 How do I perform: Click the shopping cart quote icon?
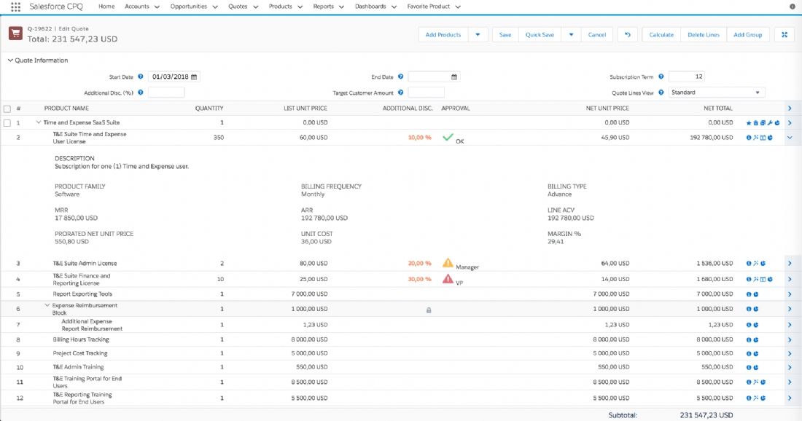(x=15, y=34)
